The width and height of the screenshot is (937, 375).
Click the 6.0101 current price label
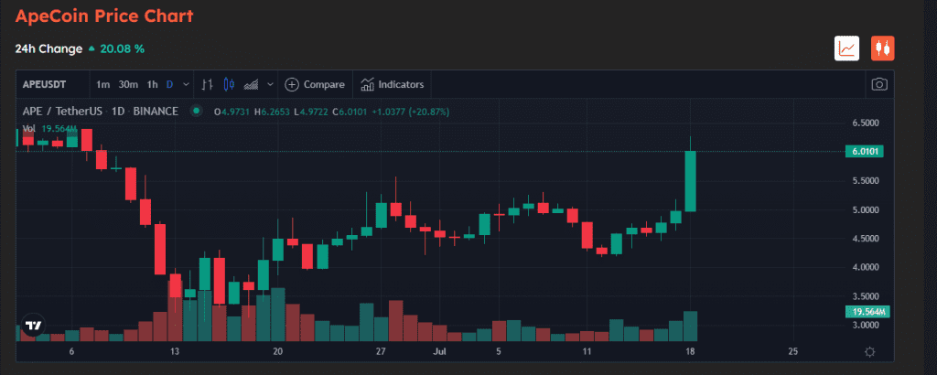pyautogui.click(x=864, y=151)
